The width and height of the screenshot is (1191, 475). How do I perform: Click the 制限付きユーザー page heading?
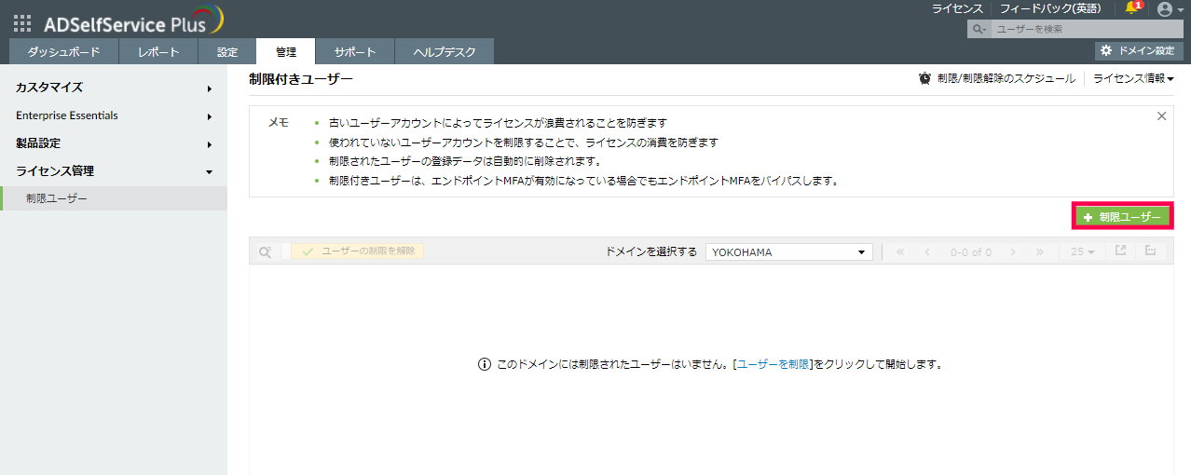pyautogui.click(x=301, y=79)
